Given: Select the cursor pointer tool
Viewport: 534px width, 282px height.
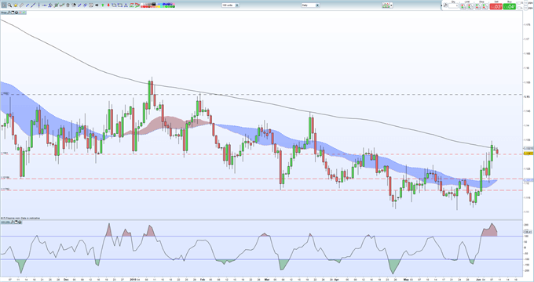Looking at the screenshot, I should click(4, 5).
